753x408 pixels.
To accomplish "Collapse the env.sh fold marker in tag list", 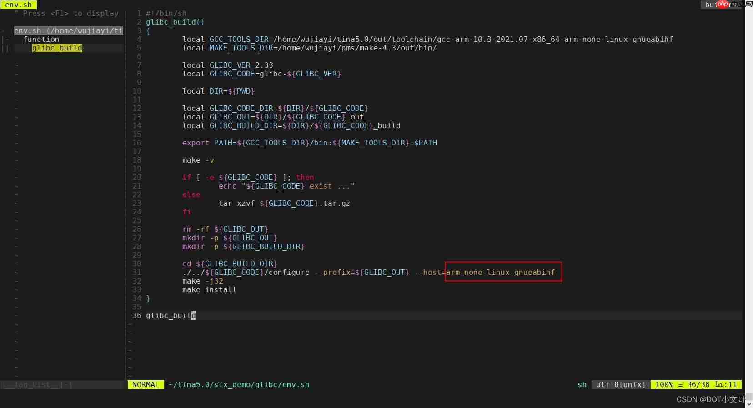I will 3,30.
